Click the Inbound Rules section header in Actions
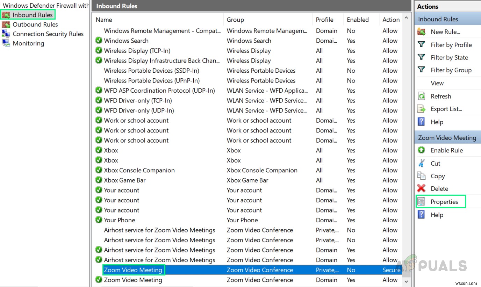 pyautogui.click(x=448, y=19)
